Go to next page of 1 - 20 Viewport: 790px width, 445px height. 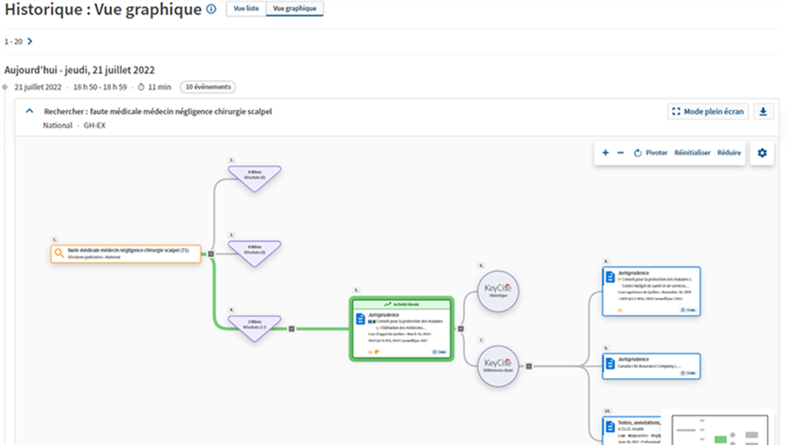[x=30, y=41]
